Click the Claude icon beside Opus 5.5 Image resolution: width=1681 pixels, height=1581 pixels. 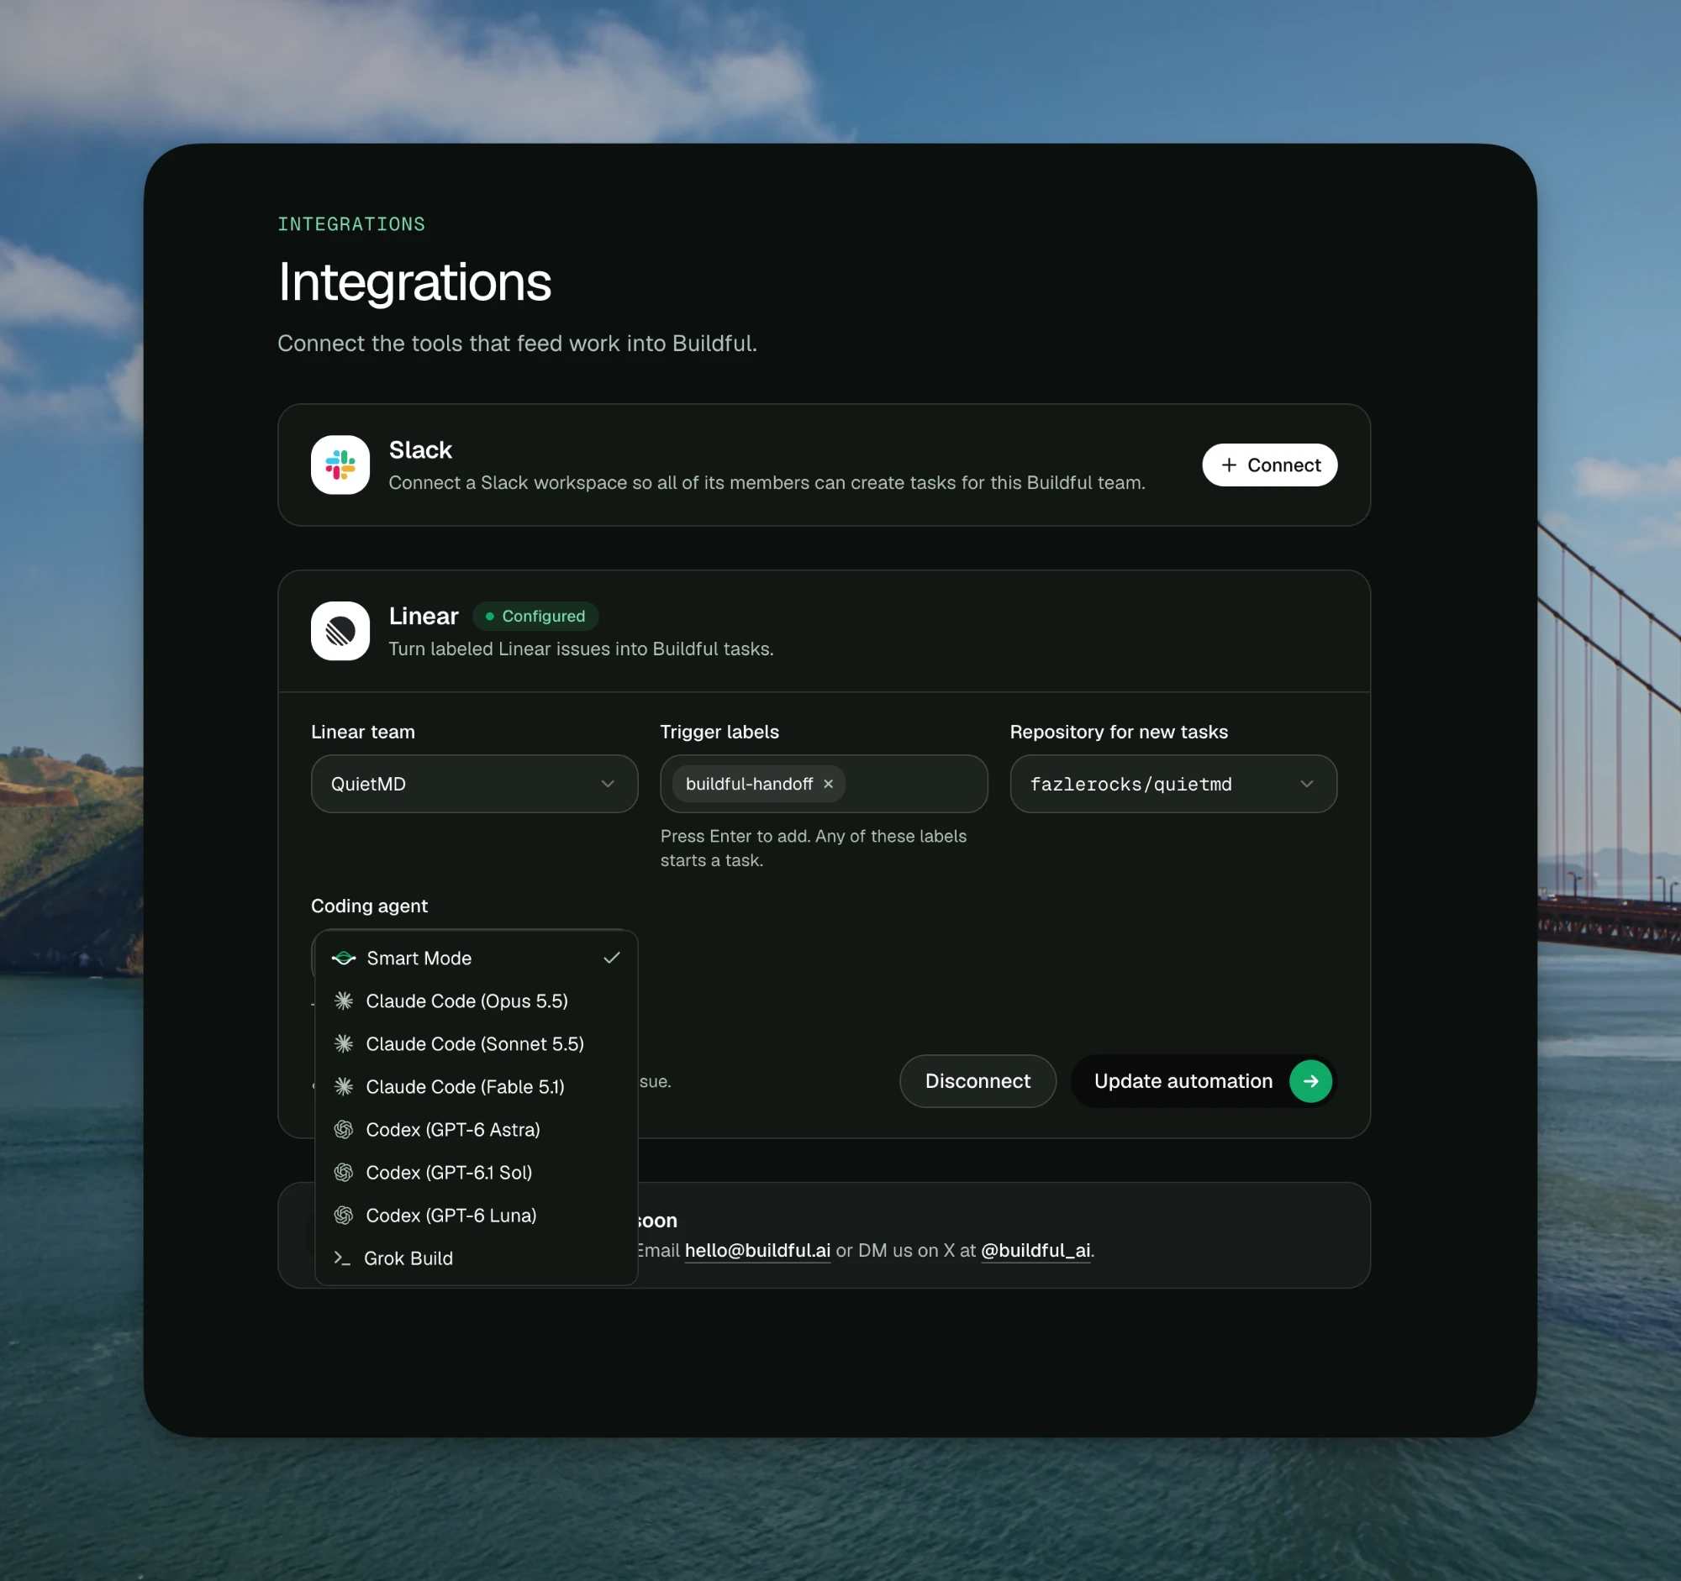[343, 1001]
